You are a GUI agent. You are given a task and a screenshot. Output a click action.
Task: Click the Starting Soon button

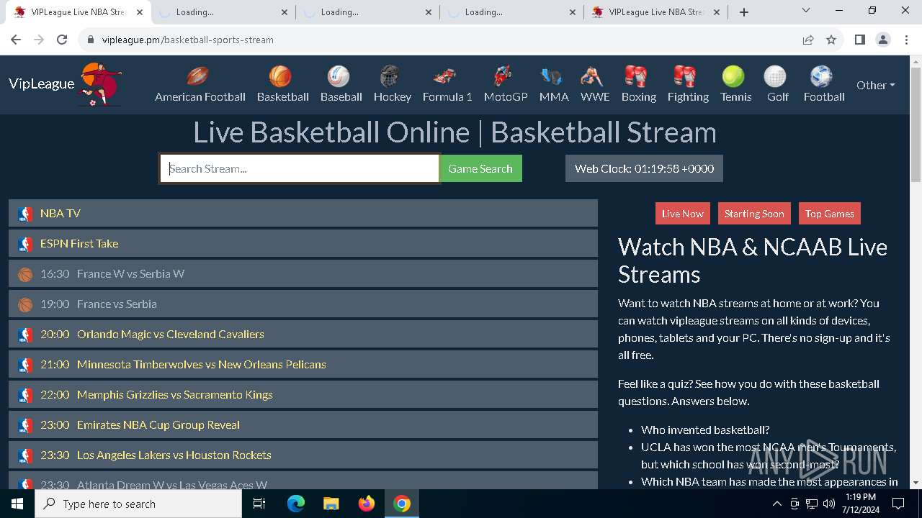tap(754, 214)
